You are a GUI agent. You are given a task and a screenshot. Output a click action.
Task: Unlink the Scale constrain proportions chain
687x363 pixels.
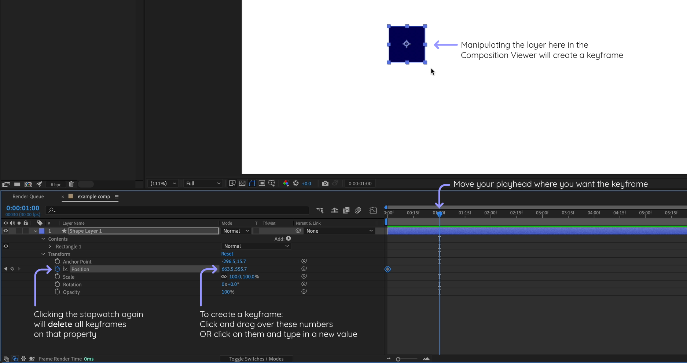pos(224,276)
